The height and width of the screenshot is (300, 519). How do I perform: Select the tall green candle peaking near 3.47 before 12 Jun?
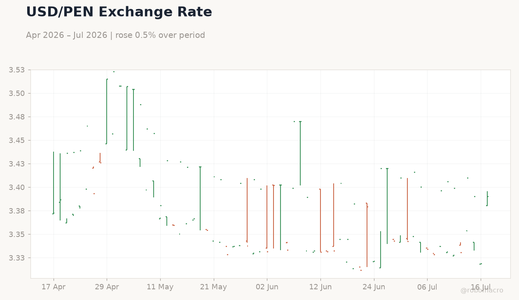tap(300, 153)
